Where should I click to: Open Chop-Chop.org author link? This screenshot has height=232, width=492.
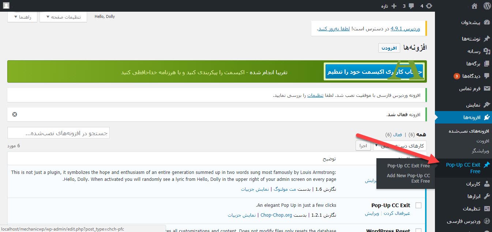point(276,215)
